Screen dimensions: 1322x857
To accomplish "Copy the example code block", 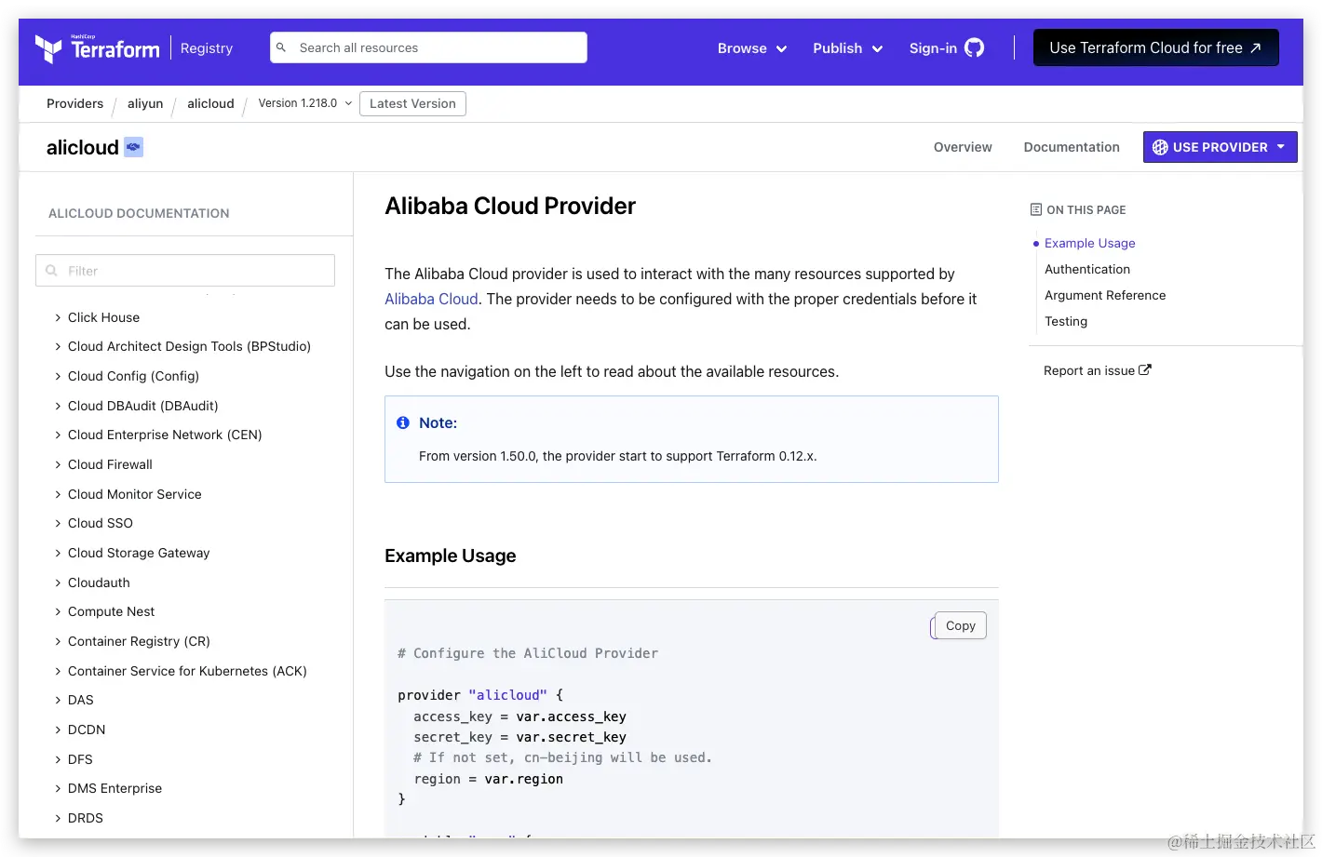I will 960,625.
